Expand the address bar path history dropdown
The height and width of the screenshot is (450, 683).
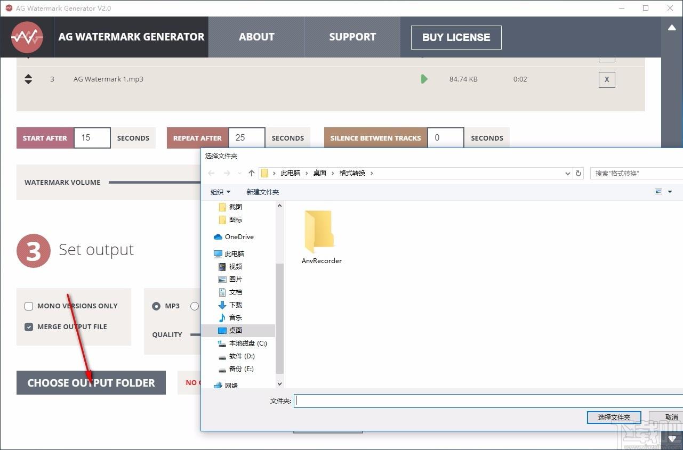click(x=567, y=173)
